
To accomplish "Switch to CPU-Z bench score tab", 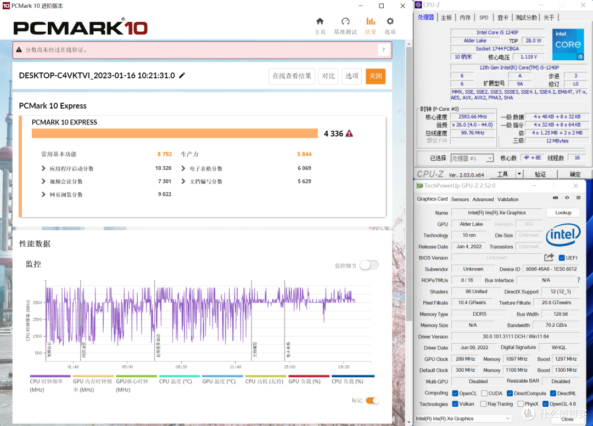I will click(x=526, y=18).
